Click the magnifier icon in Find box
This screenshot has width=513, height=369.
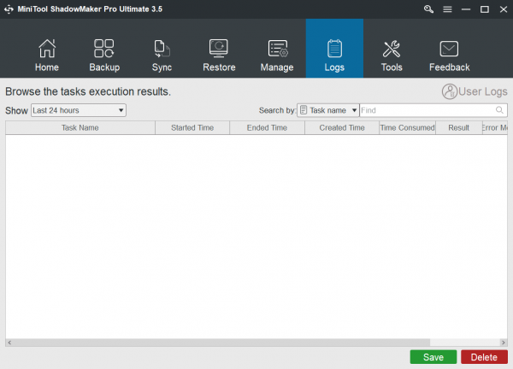(499, 110)
